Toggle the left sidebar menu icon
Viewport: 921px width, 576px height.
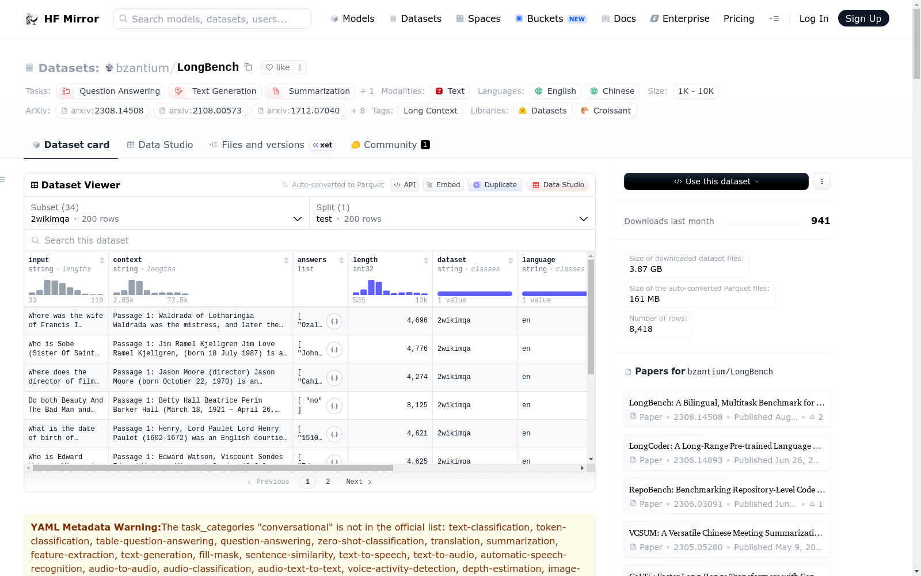(x=2, y=180)
